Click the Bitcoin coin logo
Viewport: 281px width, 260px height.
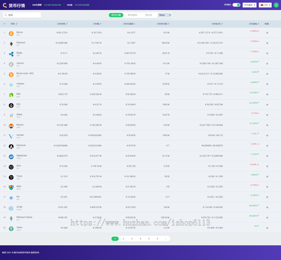[x=11, y=33]
